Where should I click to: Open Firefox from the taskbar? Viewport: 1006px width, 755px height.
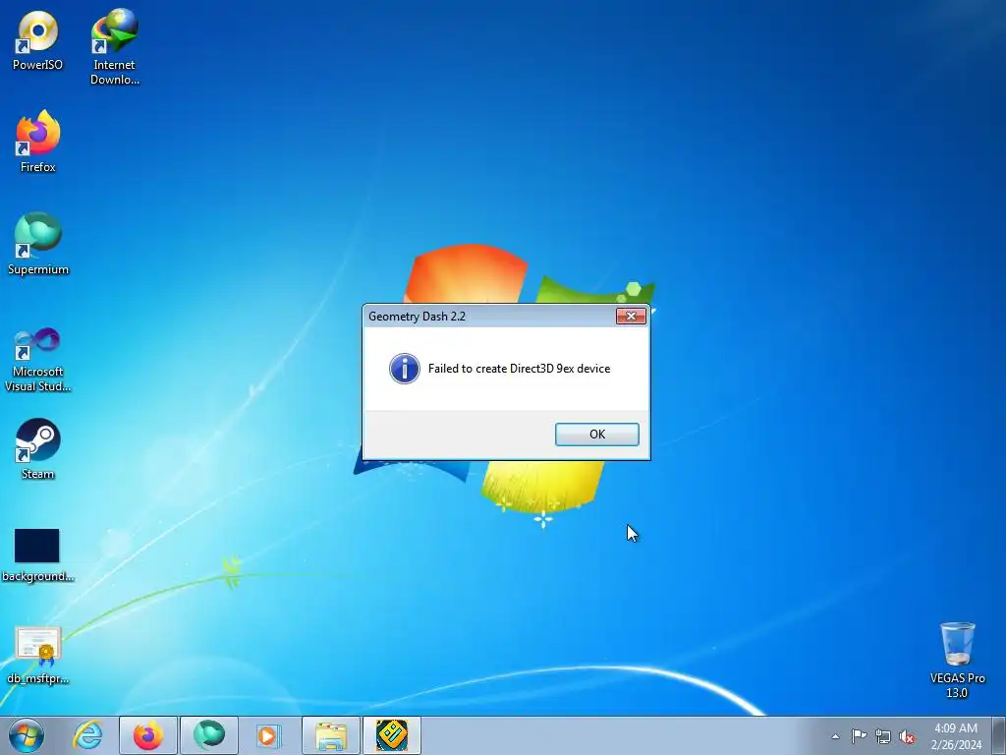coord(148,735)
